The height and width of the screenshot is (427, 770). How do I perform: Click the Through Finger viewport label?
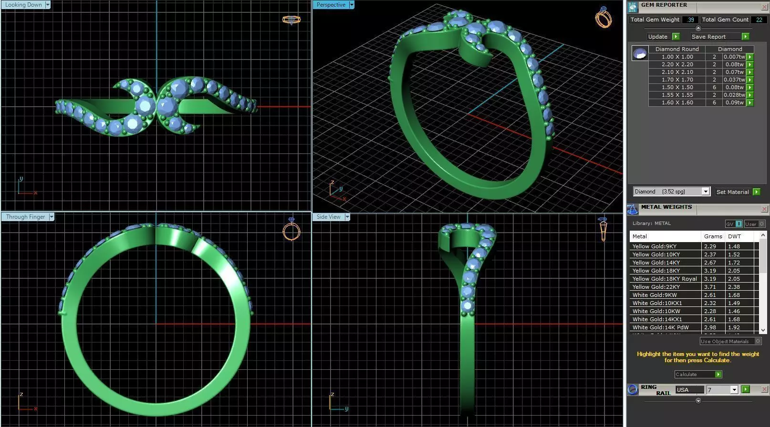tap(25, 217)
